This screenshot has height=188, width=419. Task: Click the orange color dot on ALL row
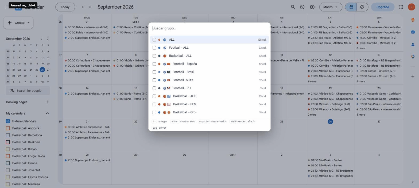159,40
